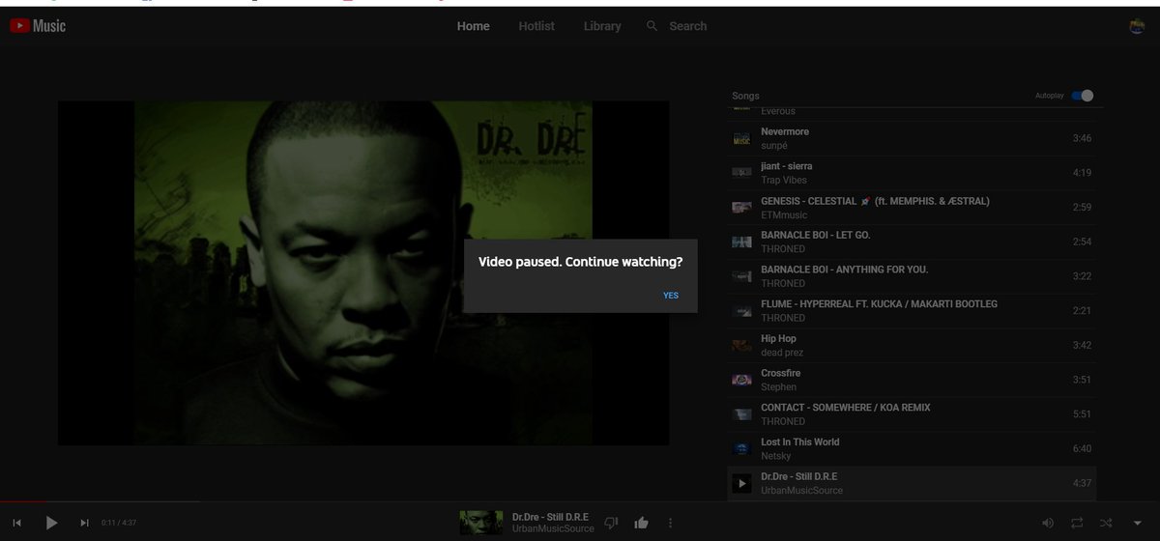This screenshot has height=541, width=1160.
Task: Open the account avatar menu
Action: pyautogui.click(x=1137, y=26)
